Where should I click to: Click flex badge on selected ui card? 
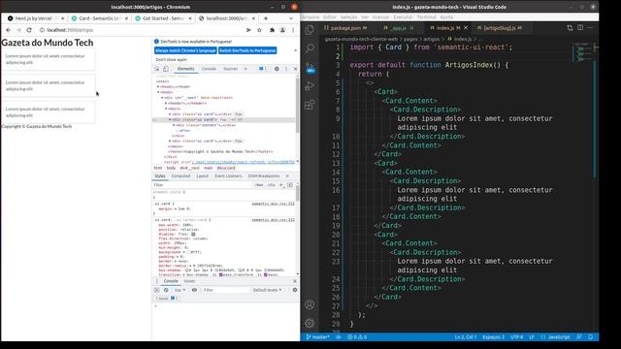[x=223, y=119]
